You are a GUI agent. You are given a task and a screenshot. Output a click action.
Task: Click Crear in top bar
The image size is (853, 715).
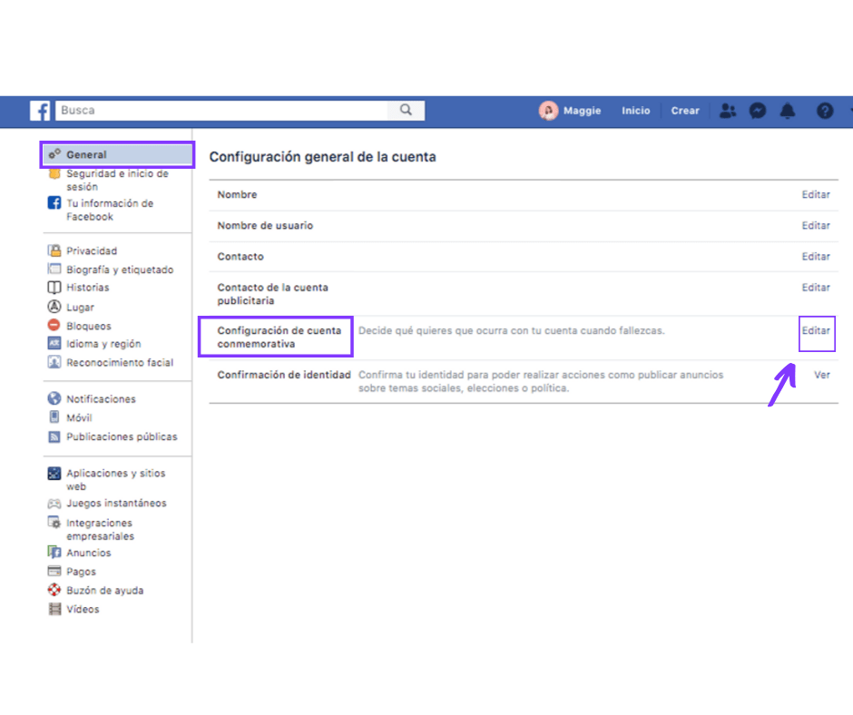(685, 111)
